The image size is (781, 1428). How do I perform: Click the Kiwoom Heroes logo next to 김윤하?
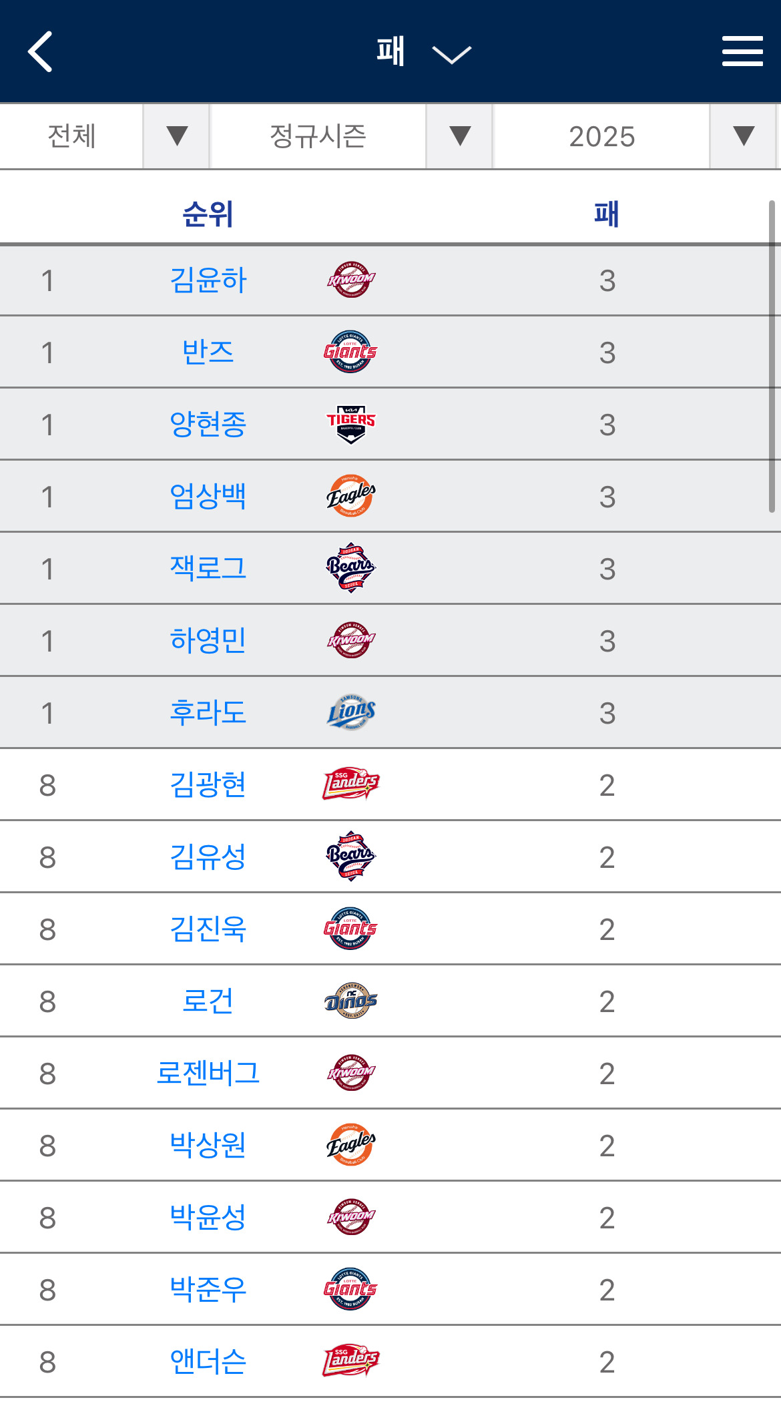350,279
